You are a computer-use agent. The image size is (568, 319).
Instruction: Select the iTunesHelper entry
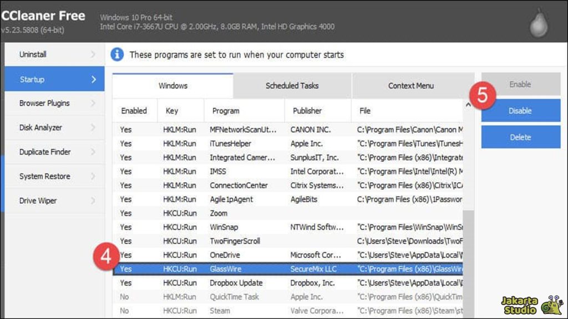tap(288, 143)
